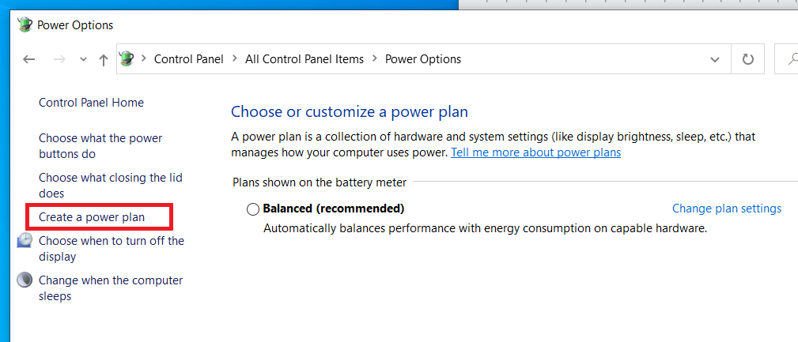Viewport: 798px width, 342px height.
Task: Open the Recent locations dropdown arrow
Action: (83, 59)
